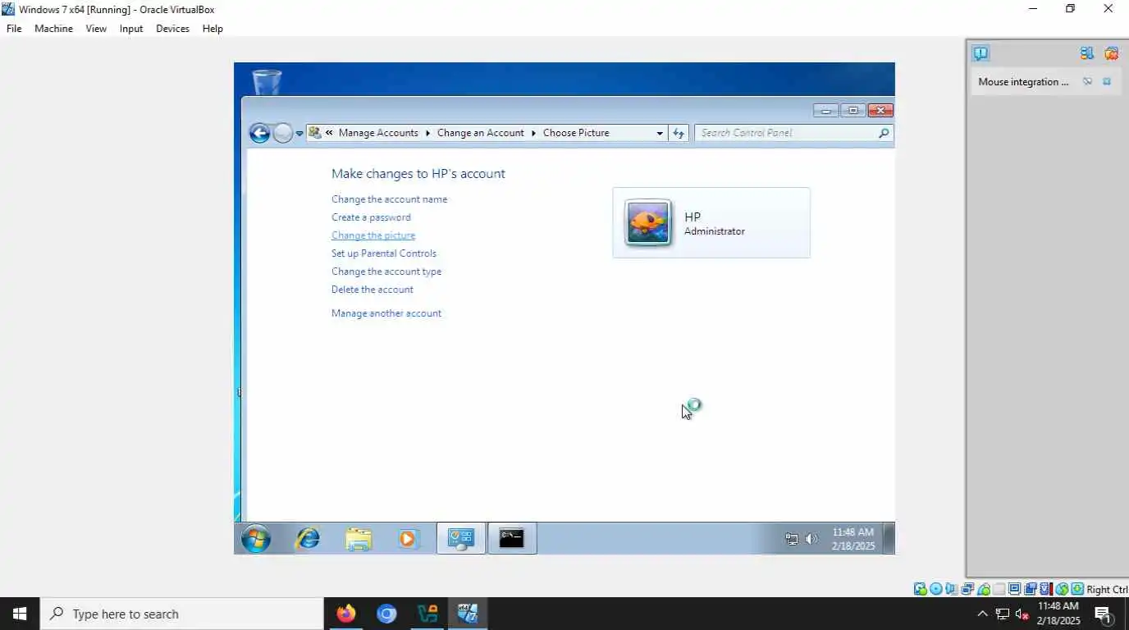The height and width of the screenshot is (630, 1129).
Task: Select the HP Administrator account tile name
Action: click(693, 217)
